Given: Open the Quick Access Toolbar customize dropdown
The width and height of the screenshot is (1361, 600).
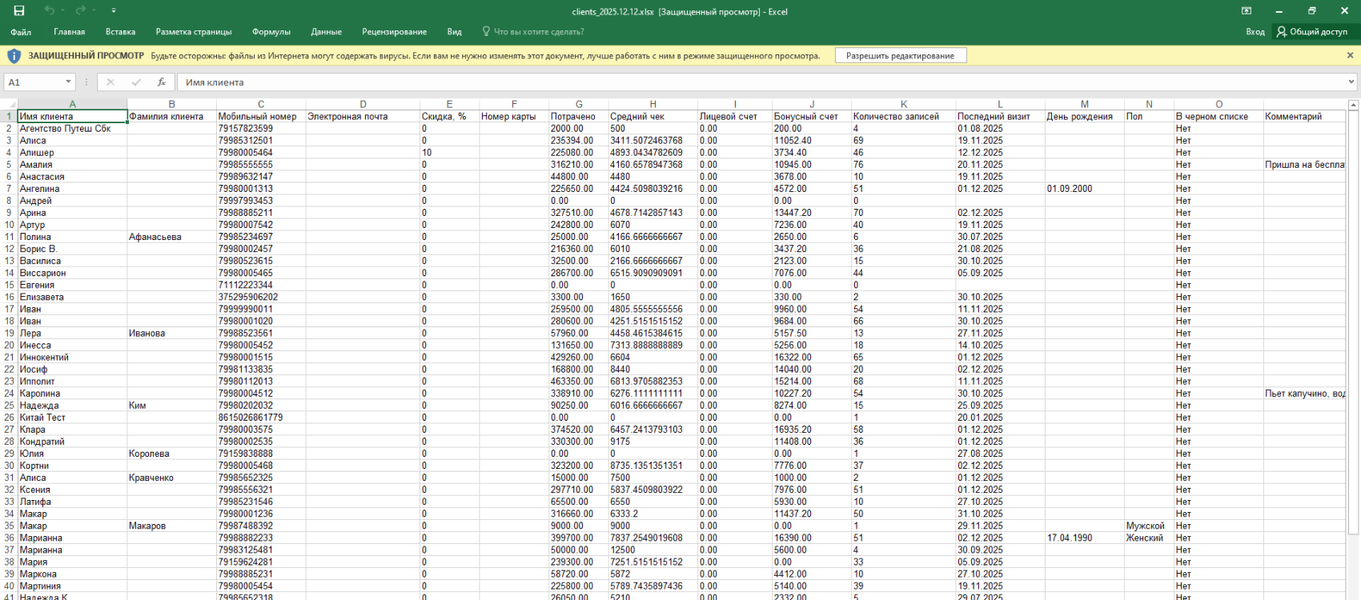Looking at the screenshot, I should coord(113,11).
